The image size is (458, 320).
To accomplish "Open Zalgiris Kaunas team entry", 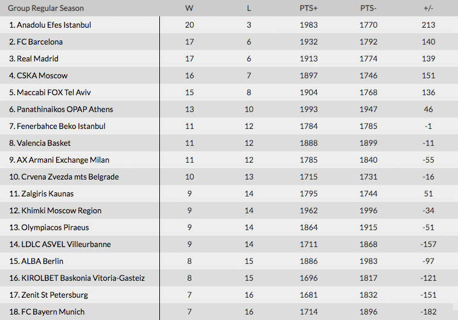I will point(41,194).
